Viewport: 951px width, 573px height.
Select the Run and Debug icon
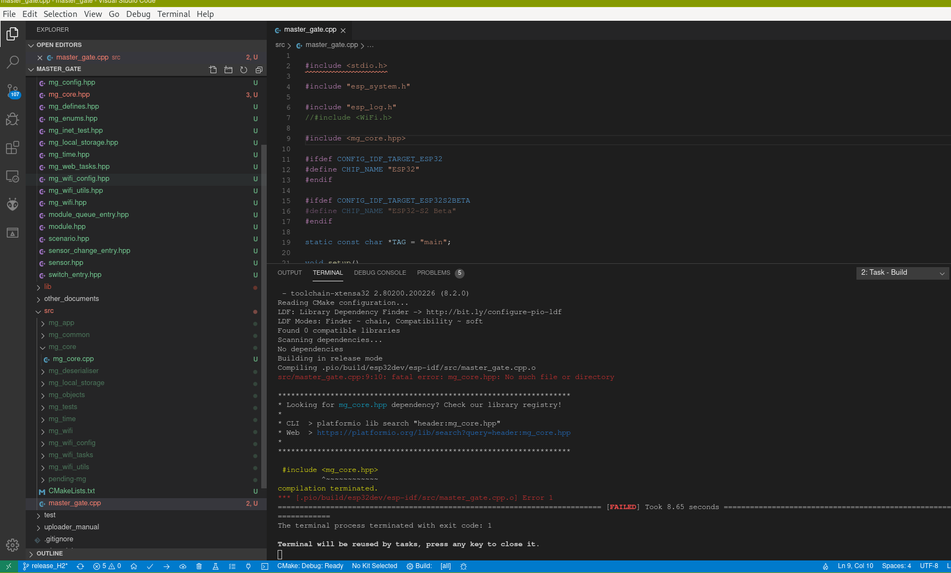(13, 119)
